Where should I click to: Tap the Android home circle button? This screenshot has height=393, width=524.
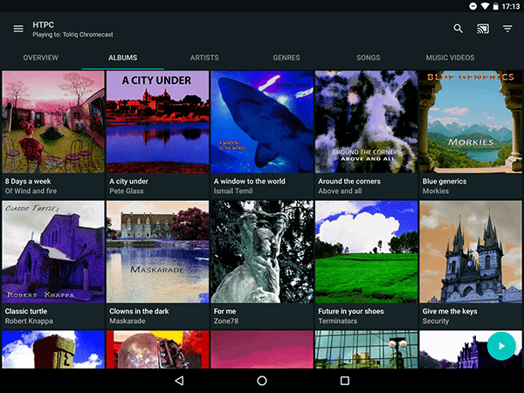click(262, 381)
